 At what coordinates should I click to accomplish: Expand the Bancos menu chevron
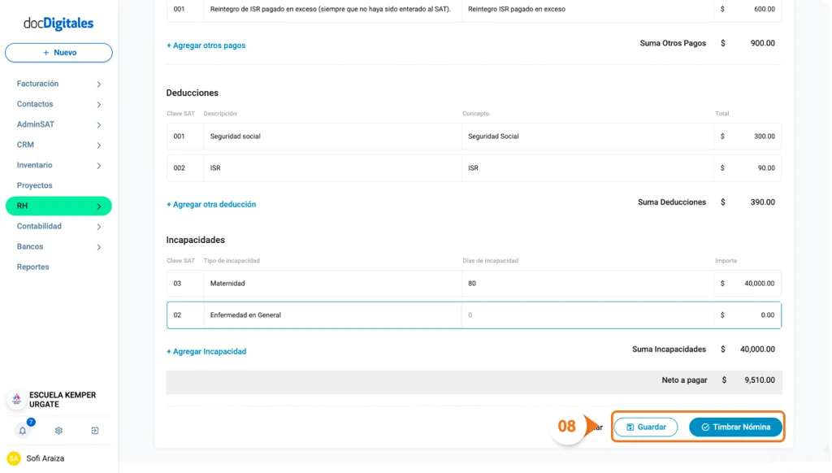click(98, 247)
